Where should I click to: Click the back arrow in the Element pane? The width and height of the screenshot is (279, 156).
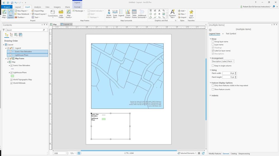210,30
